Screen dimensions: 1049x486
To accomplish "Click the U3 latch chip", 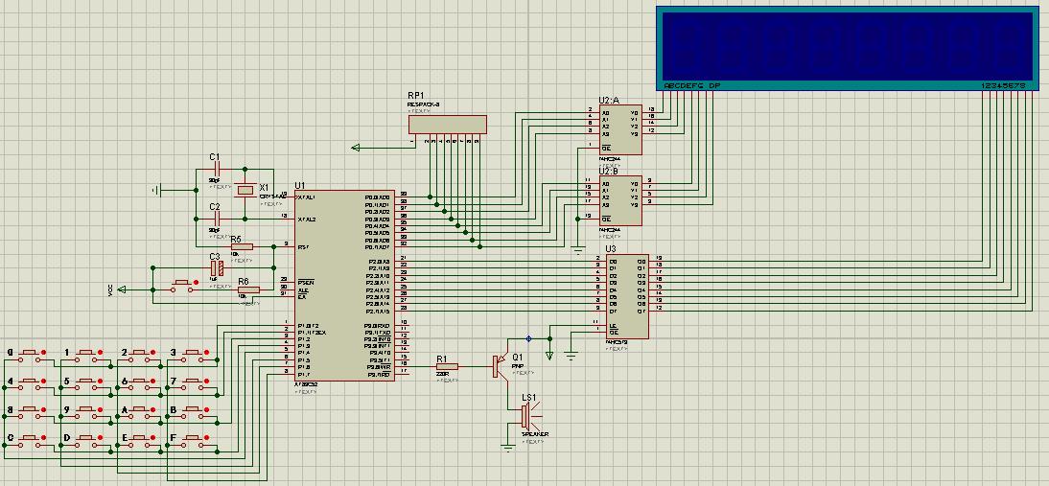I will (x=625, y=296).
